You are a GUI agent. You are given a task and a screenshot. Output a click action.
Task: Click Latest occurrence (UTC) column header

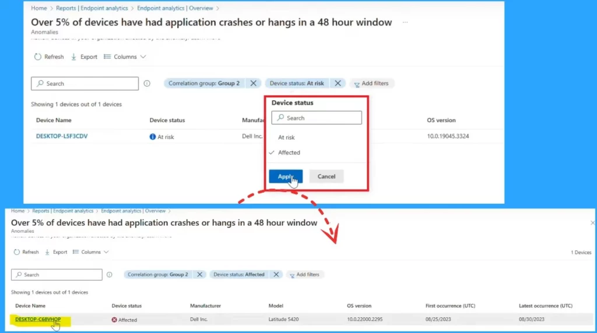click(545, 306)
